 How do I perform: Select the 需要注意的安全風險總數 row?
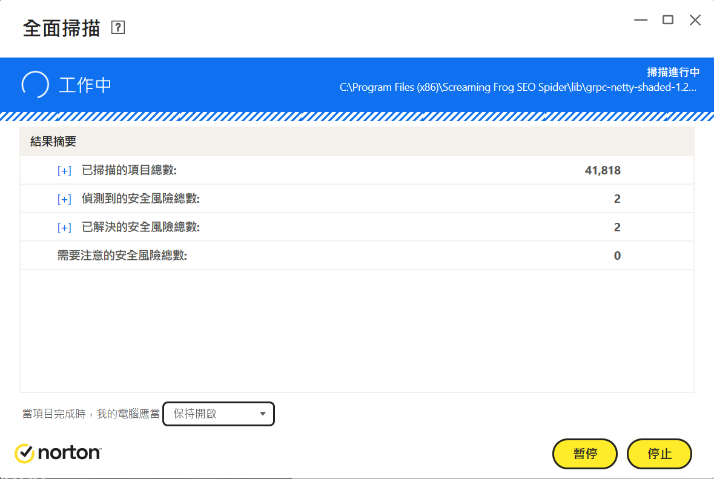(x=357, y=256)
